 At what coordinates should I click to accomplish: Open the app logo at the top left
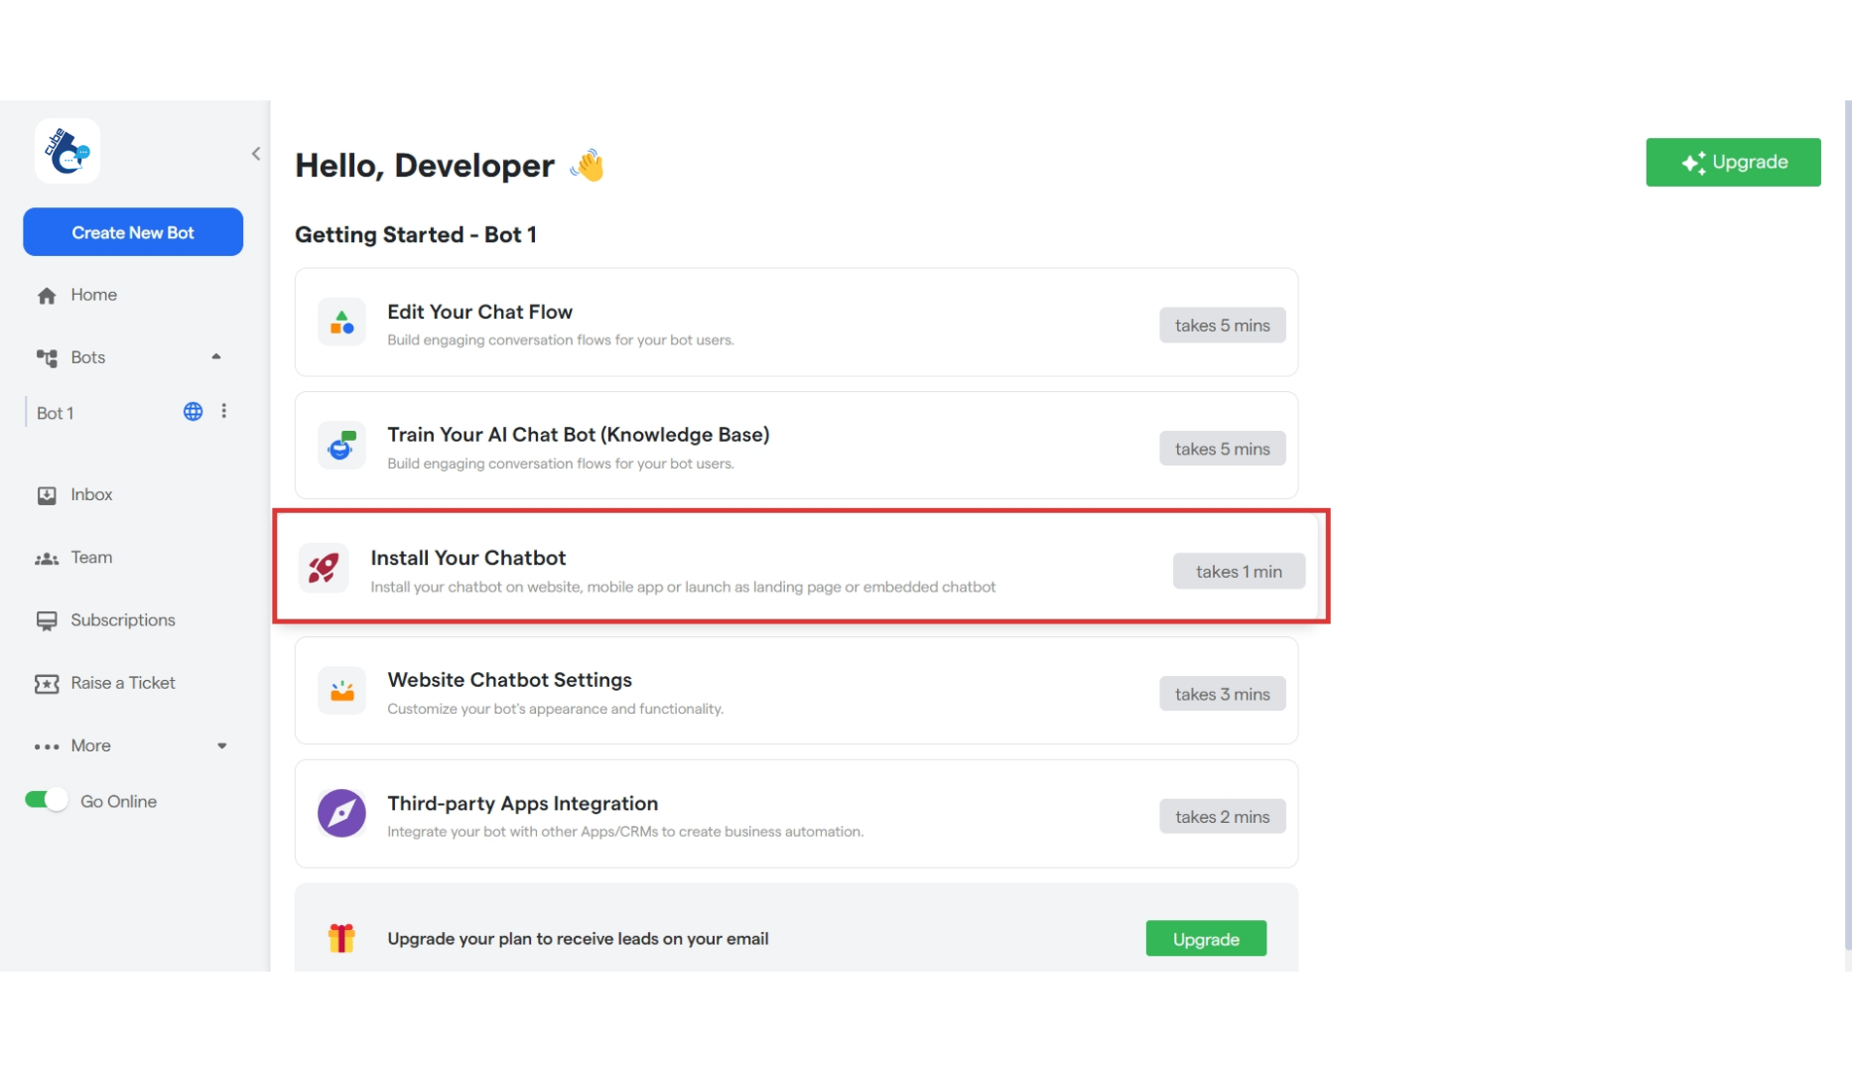pos(66,151)
